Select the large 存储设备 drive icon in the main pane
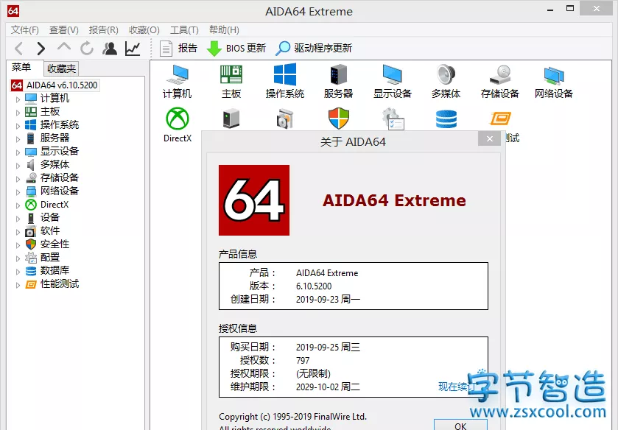 coord(499,81)
